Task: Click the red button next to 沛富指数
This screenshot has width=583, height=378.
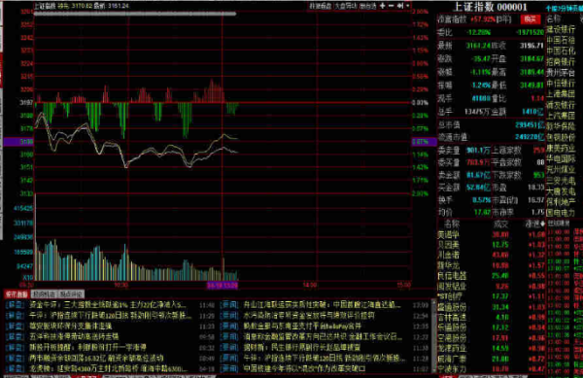Action: click(531, 19)
